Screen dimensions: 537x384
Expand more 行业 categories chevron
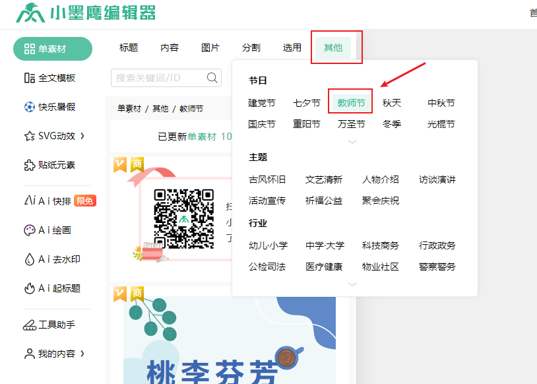tap(352, 284)
